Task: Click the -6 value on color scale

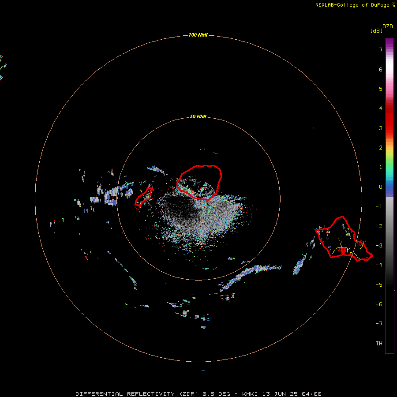Action: 379,304
